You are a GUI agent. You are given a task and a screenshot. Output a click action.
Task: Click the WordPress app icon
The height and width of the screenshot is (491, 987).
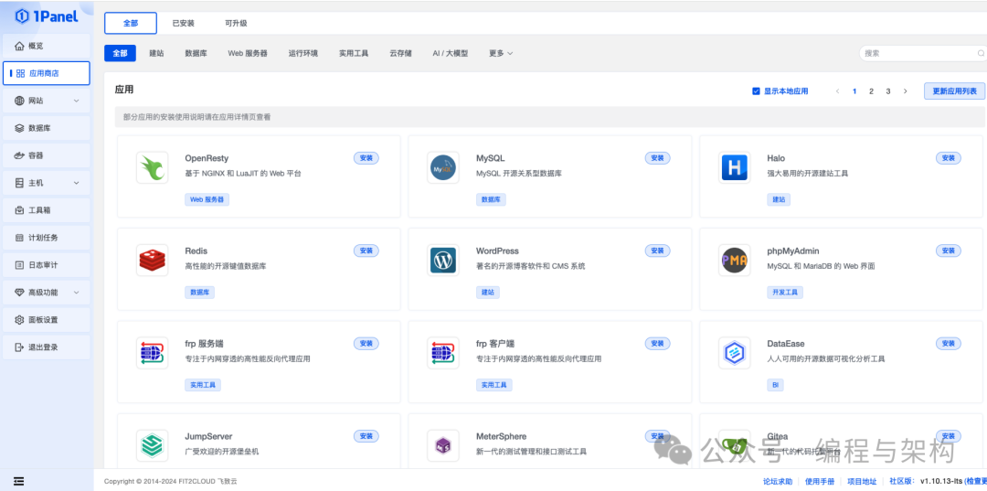click(x=443, y=261)
